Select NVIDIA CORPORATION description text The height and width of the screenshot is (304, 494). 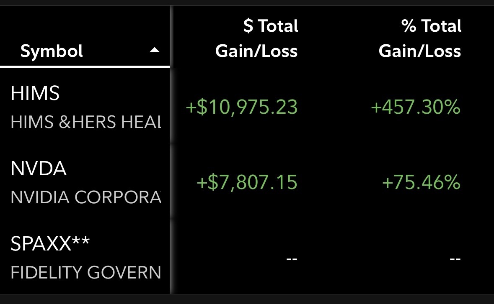86,197
